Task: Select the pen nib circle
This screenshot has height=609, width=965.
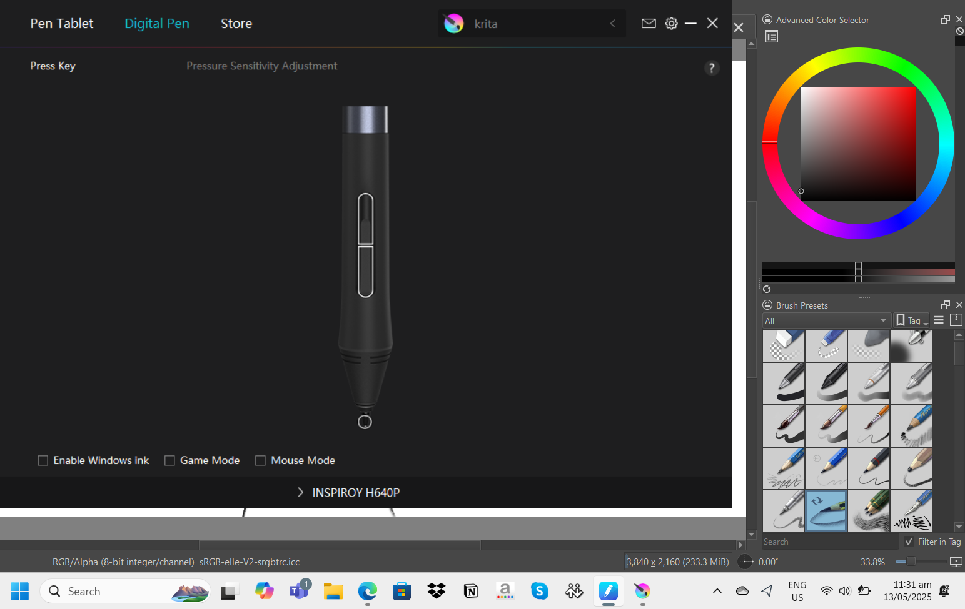Action: click(365, 422)
